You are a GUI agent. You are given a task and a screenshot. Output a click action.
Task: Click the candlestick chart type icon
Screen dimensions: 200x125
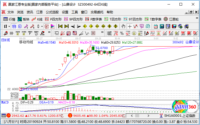point(38,26)
